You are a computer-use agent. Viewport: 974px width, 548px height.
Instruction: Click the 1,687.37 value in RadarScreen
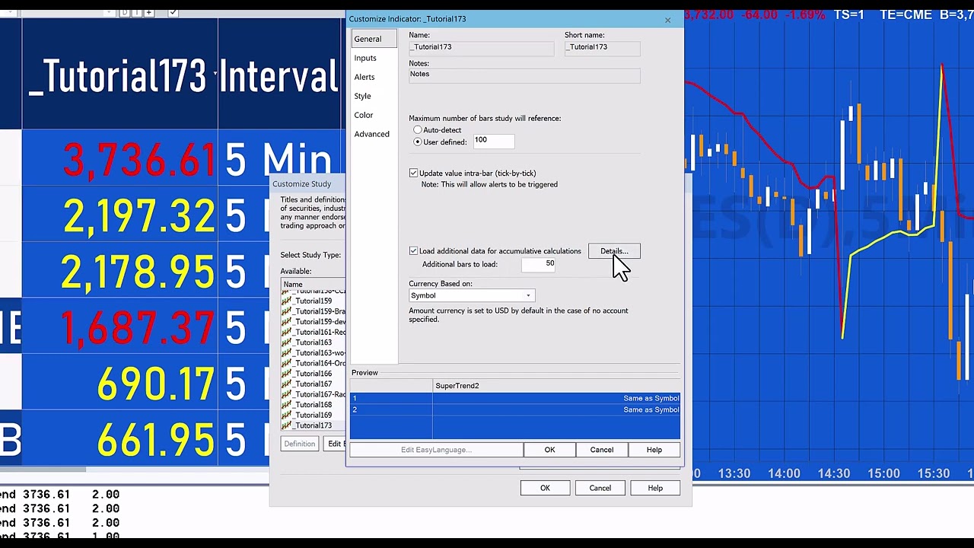138,329
